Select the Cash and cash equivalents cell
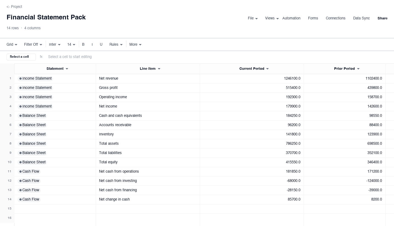The width and height of the screenshot is (394, 226). (148, 116)
